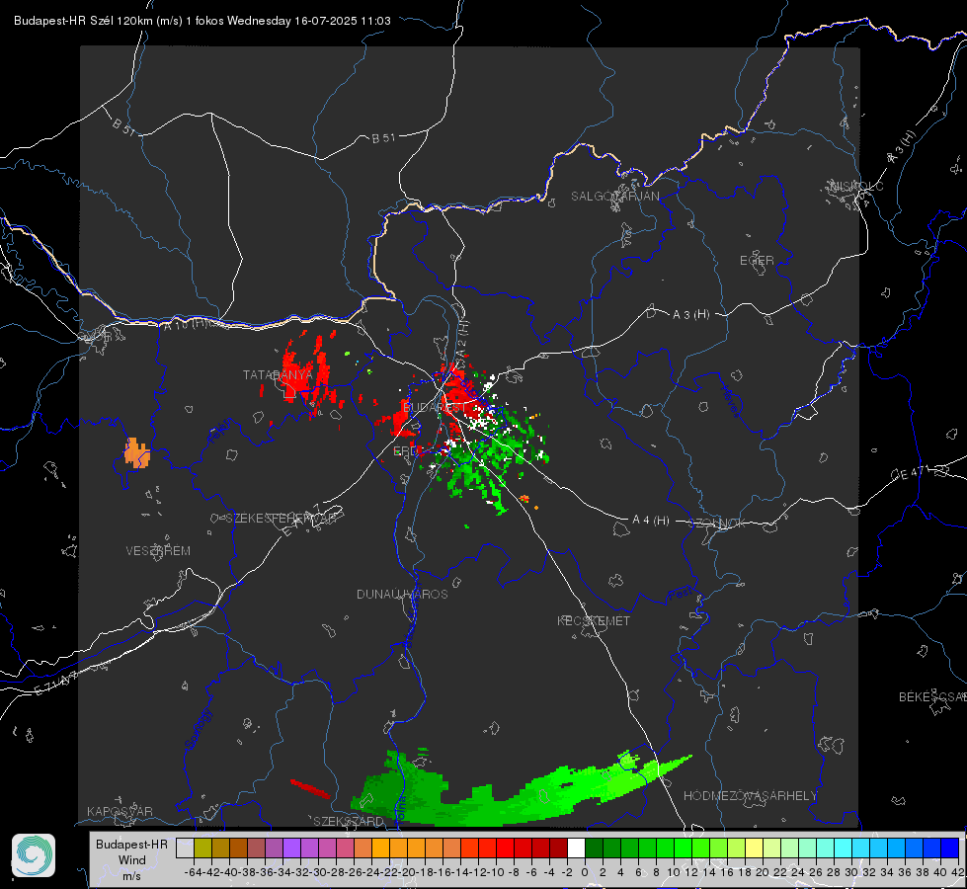Click the ERD town label
This screenshot has height=889, width=967.
point(405,451)
